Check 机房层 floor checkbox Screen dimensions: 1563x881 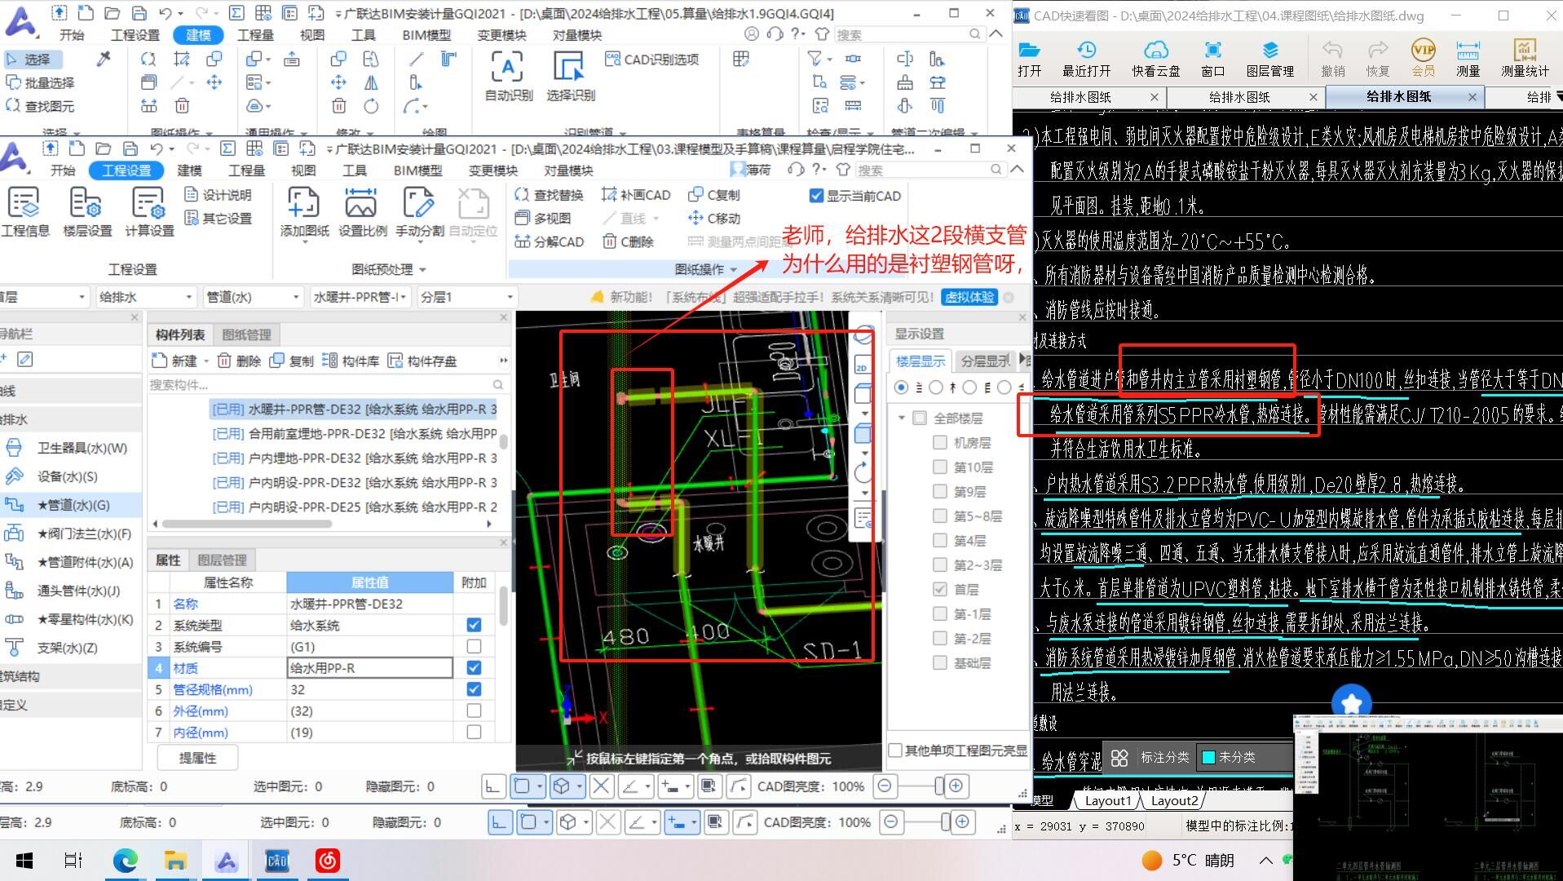point(939,442)
